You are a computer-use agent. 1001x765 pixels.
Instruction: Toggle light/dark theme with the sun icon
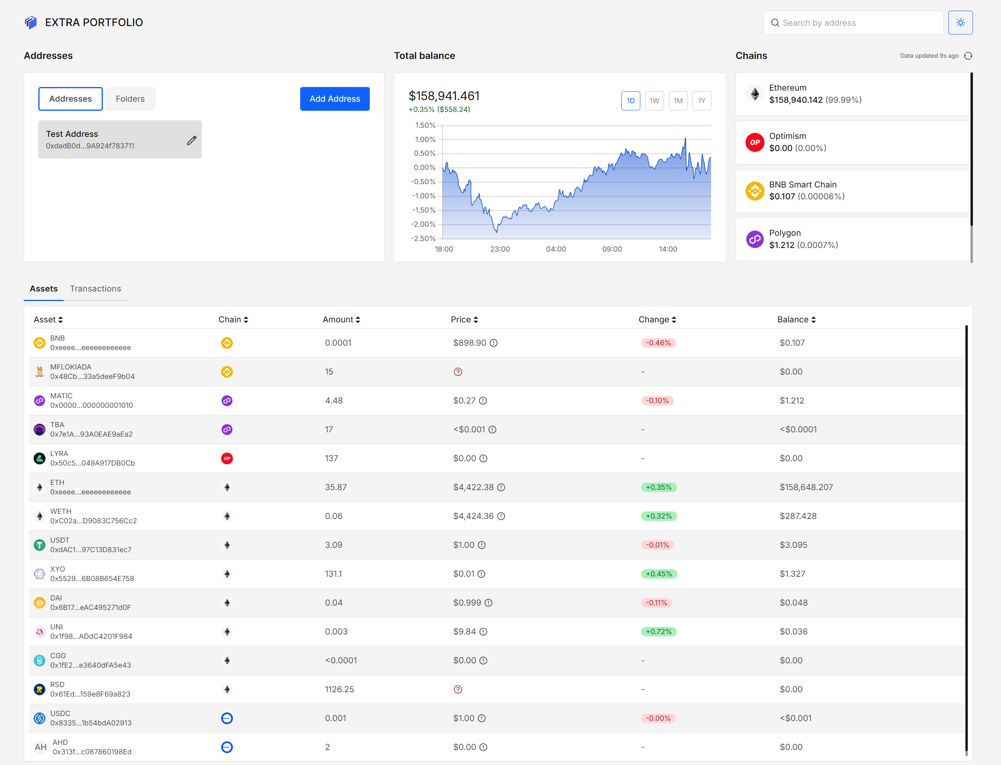click(961, 22)
